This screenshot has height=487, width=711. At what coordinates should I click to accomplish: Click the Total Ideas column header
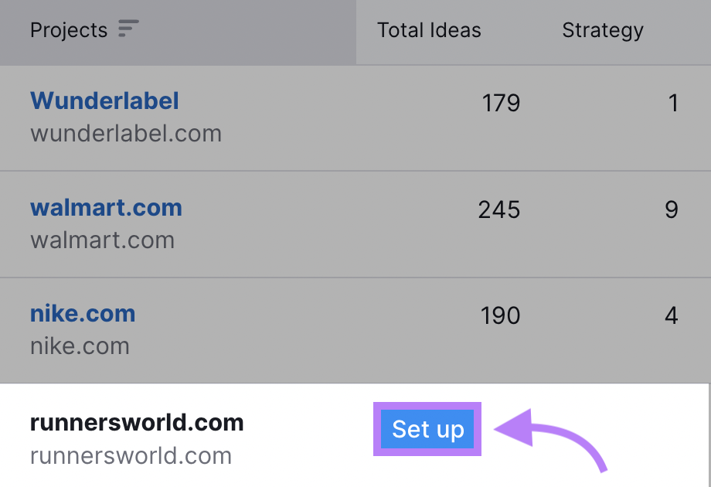pyautogui.click(x=428, y=31)
